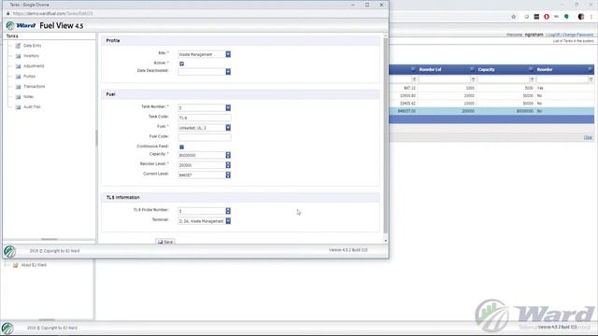The image size is (598, 336).
Task: Open the Chrome three-dot menu
Action: 591,17
